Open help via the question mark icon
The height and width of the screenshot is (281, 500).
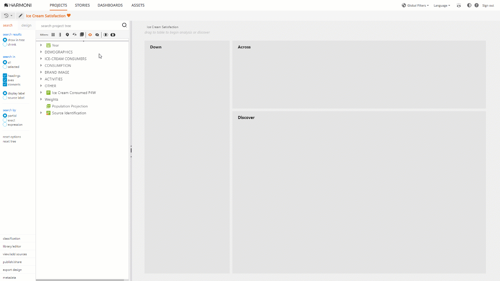click(477, 5)
